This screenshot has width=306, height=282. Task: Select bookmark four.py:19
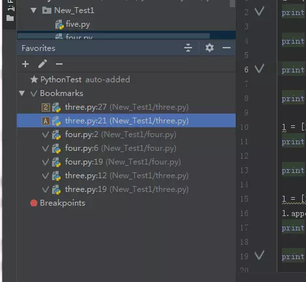[126, 162]
